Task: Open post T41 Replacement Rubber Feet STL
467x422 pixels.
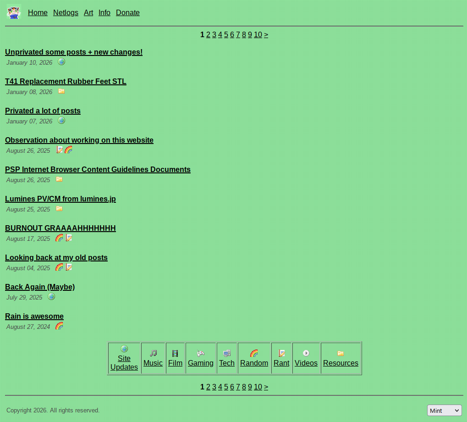Action: click(x=66, y=82)
